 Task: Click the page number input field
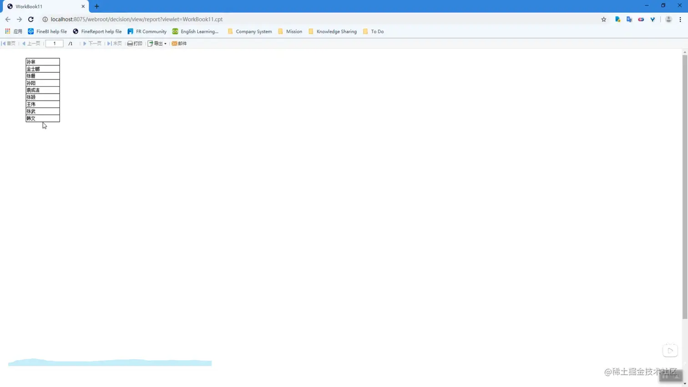click(54, 44)
